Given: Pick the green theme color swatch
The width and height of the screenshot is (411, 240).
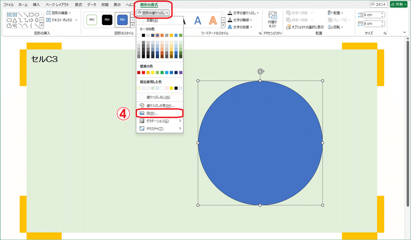Looking at the screenshot, I should (x=181, y=35).
